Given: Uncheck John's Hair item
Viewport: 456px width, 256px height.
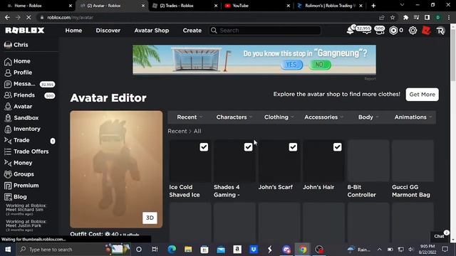Looking at the screenshot, I should pyautogui.click(x=337, y=147).
